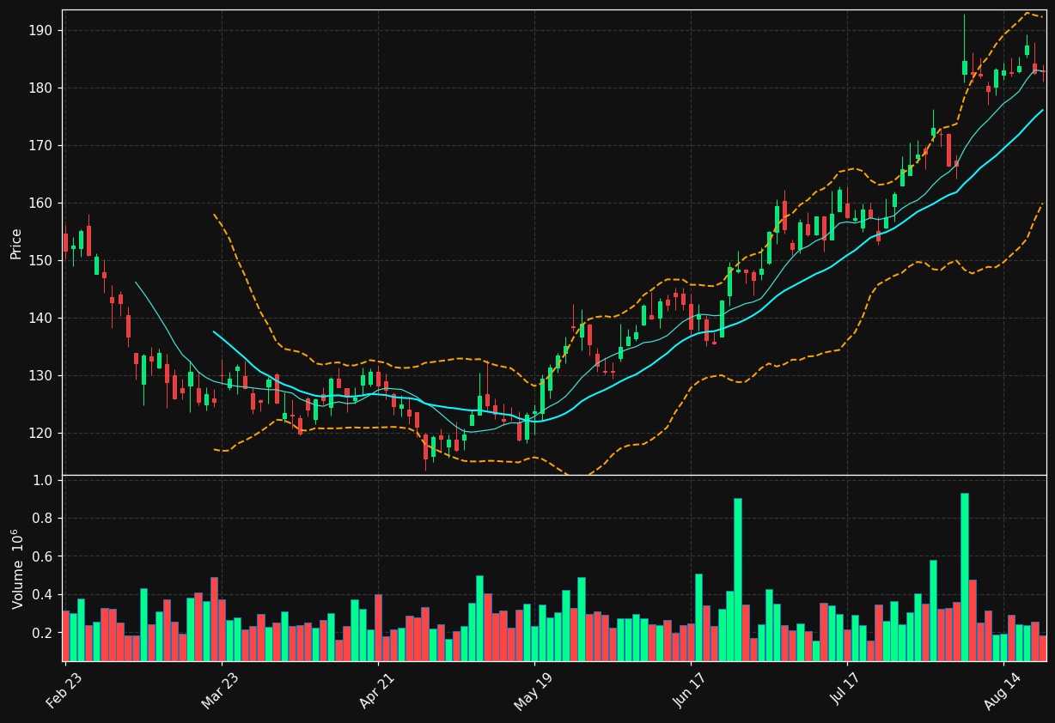1055x723 pixels.
Task: Click the May 19 date label
Action: pyautogui.click(x=534, y=690)
